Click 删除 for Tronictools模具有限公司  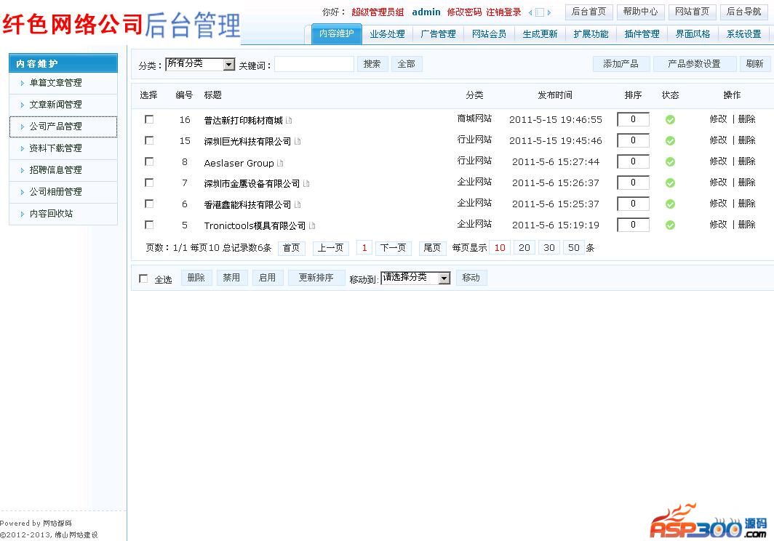747,225
